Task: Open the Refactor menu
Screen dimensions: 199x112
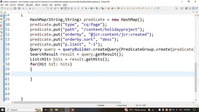Action: tap(21, 5)
